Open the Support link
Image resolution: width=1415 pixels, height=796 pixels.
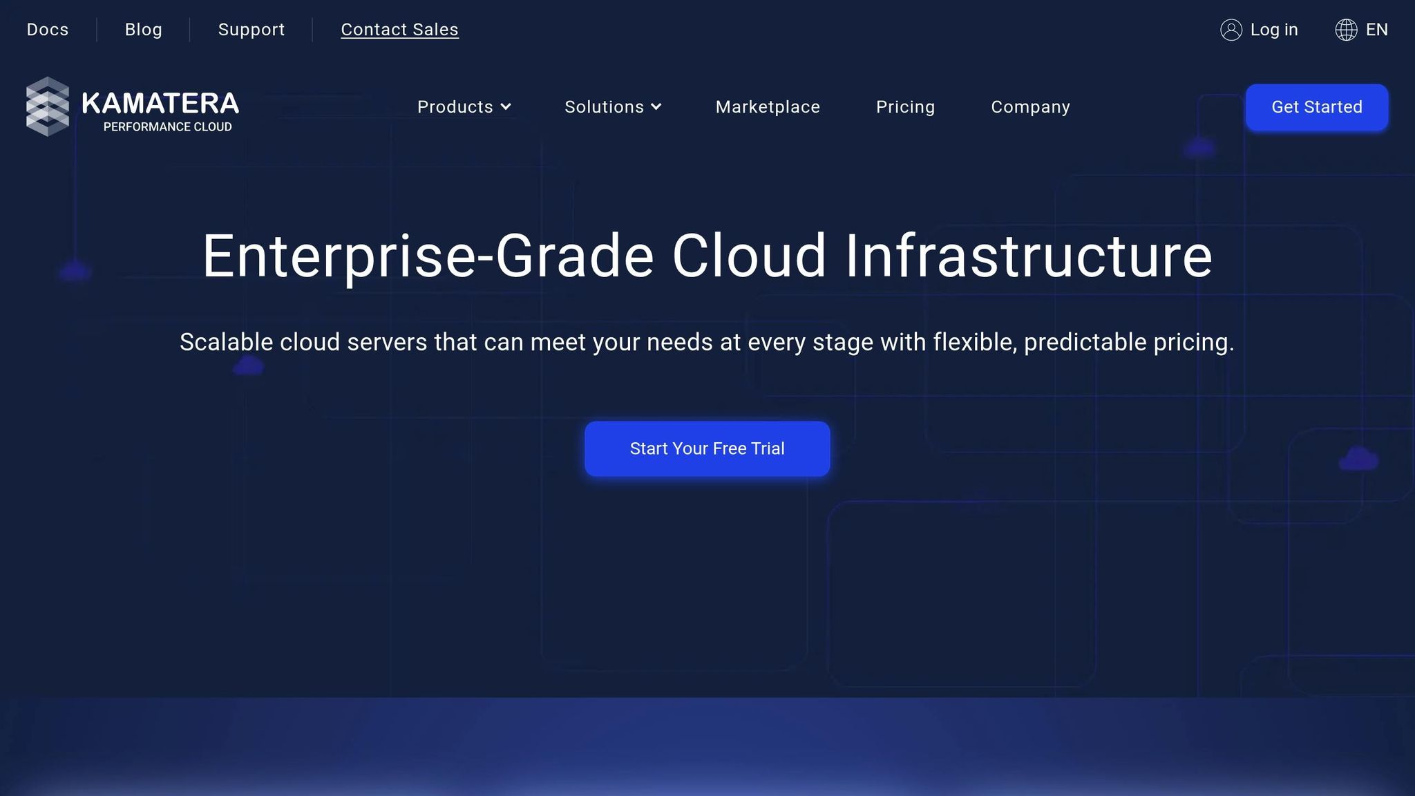pyautogui.click(x=251, y=30)
